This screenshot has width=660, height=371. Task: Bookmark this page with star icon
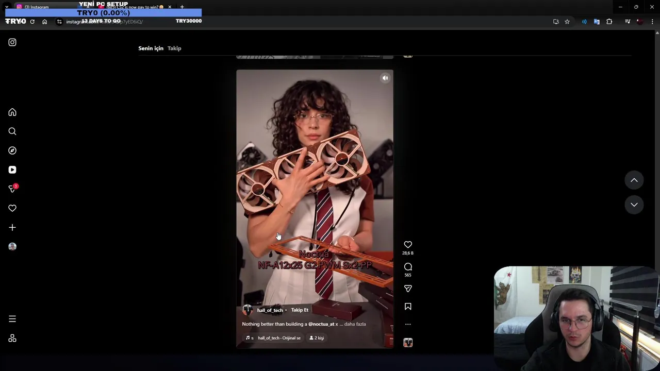click(x=567, y=22)
